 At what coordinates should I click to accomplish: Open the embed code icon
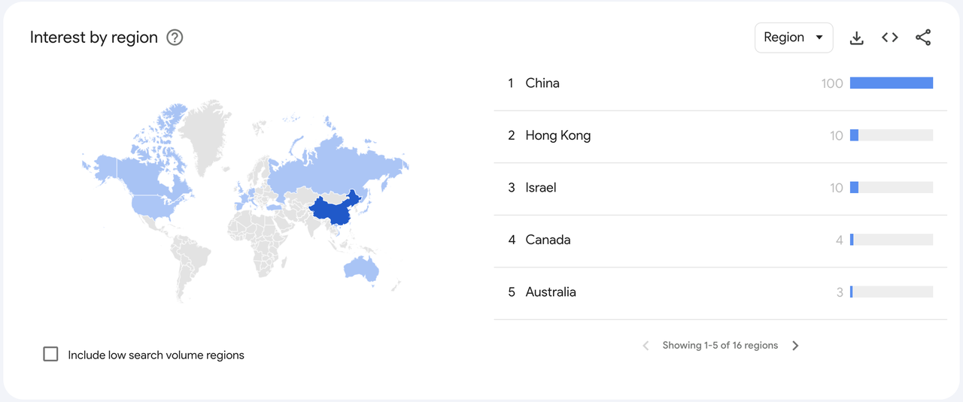[x=890, y=38]
